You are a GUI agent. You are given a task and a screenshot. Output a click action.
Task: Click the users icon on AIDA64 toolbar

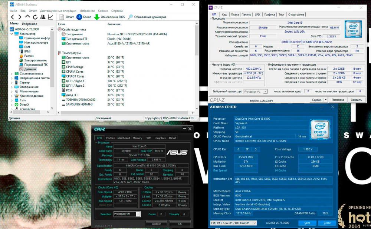click(x=43, y=16)
